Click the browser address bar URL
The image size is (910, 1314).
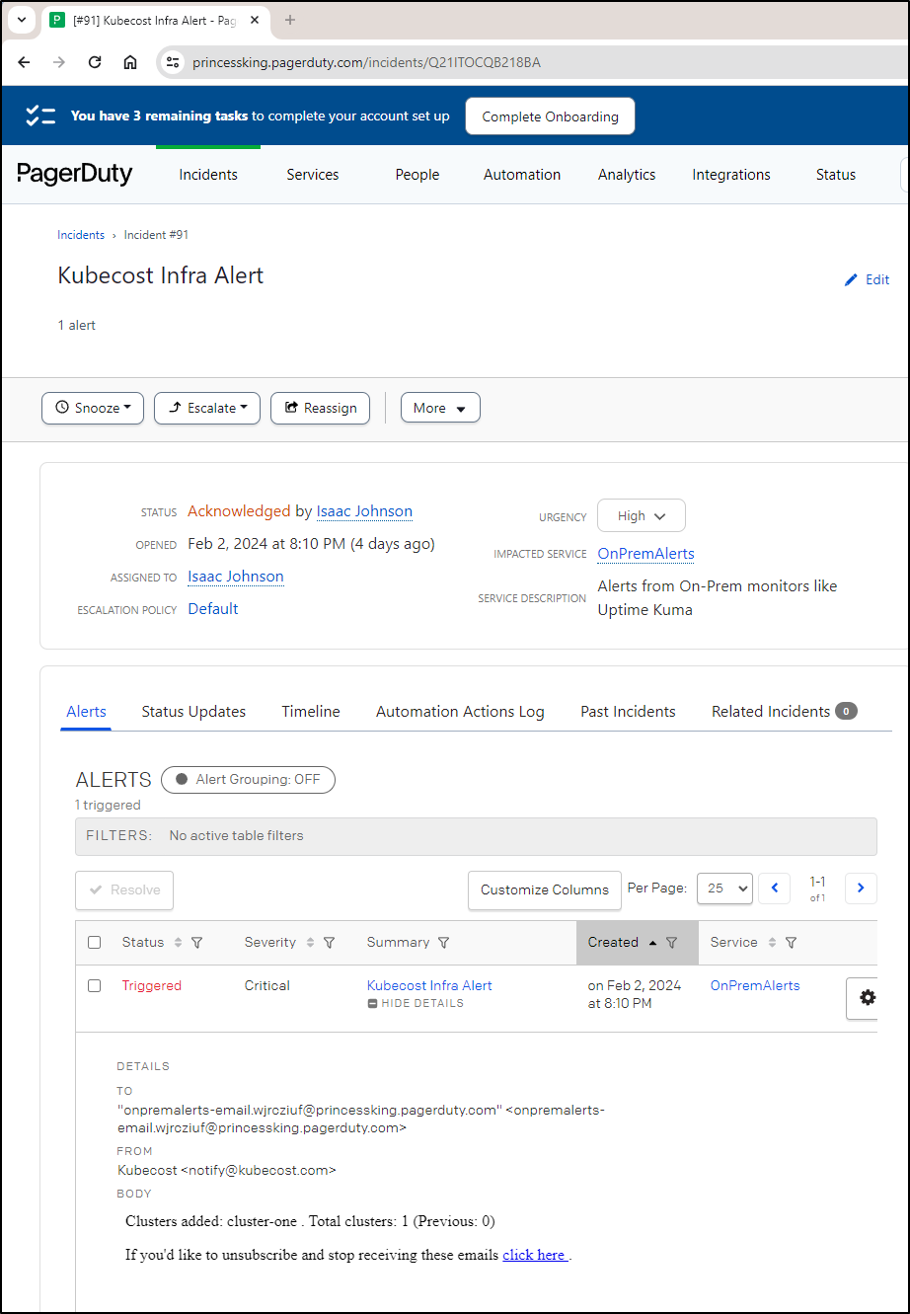tap(366, 62)
